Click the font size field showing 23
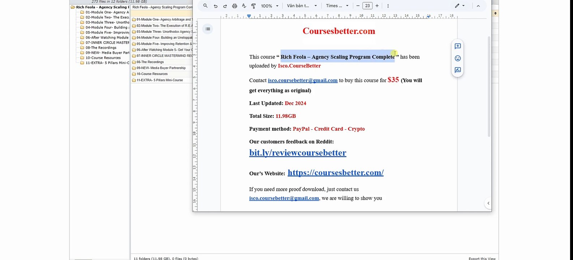 pyautogui.click(x=367, y=6)
